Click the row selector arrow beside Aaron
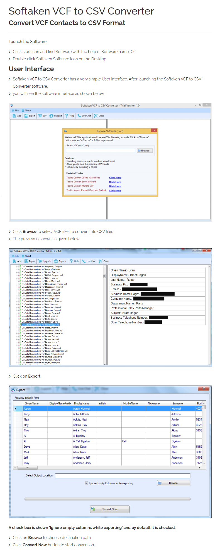The height and width of the screenshot is (560, 220). [x=16, y=409]
